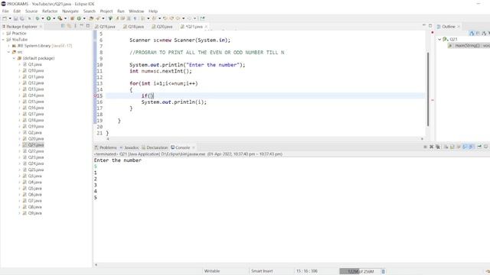Click the heap memory usage bar

(x=361, y=271)
